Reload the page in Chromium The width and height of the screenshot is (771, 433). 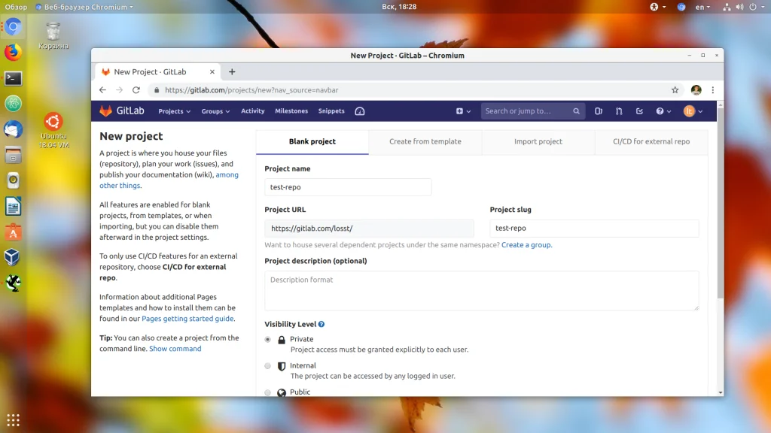click(136, 90)
